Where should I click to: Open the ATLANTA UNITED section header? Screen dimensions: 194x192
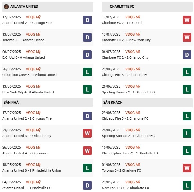[24, 6]
